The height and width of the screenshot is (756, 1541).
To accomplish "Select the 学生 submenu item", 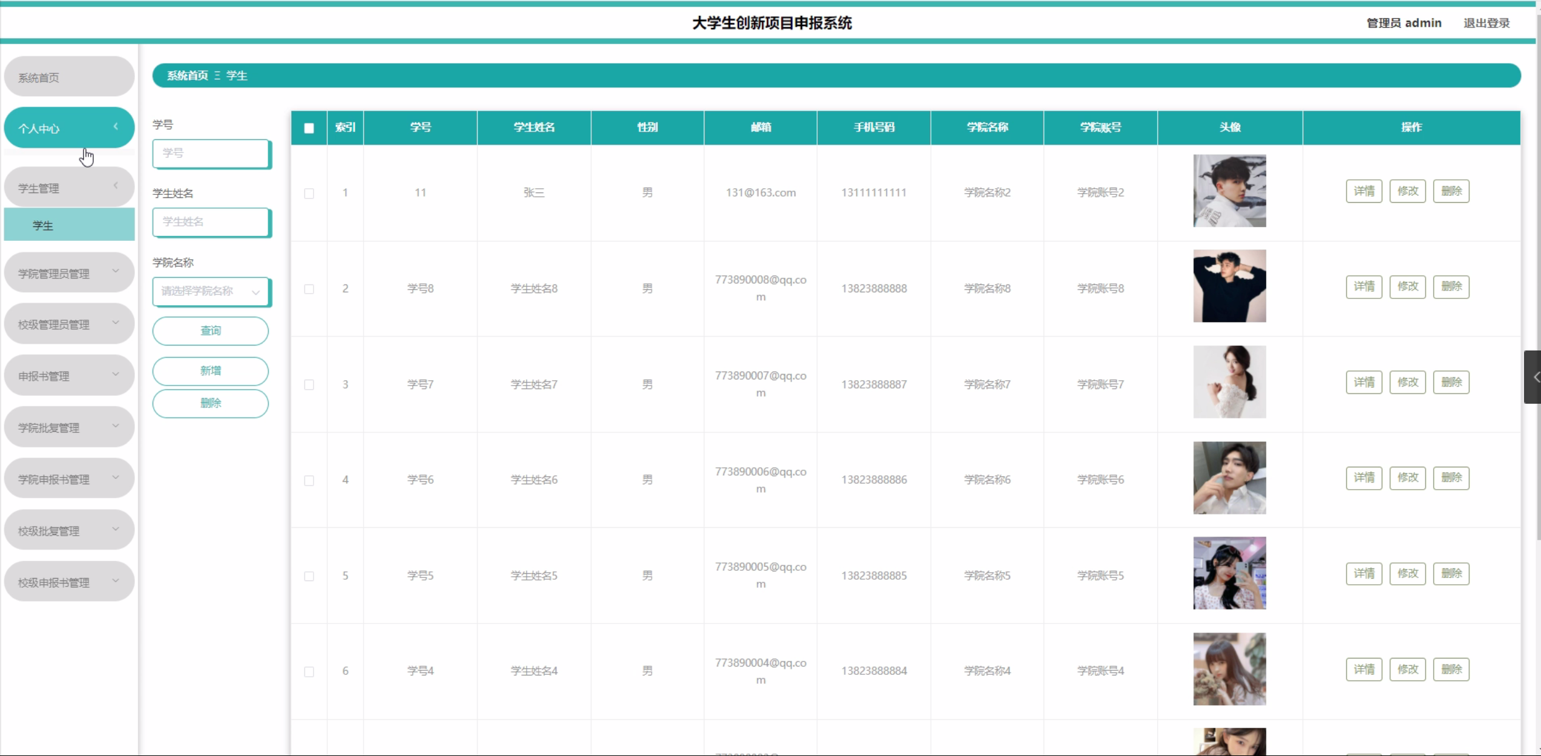I will 69,225.
